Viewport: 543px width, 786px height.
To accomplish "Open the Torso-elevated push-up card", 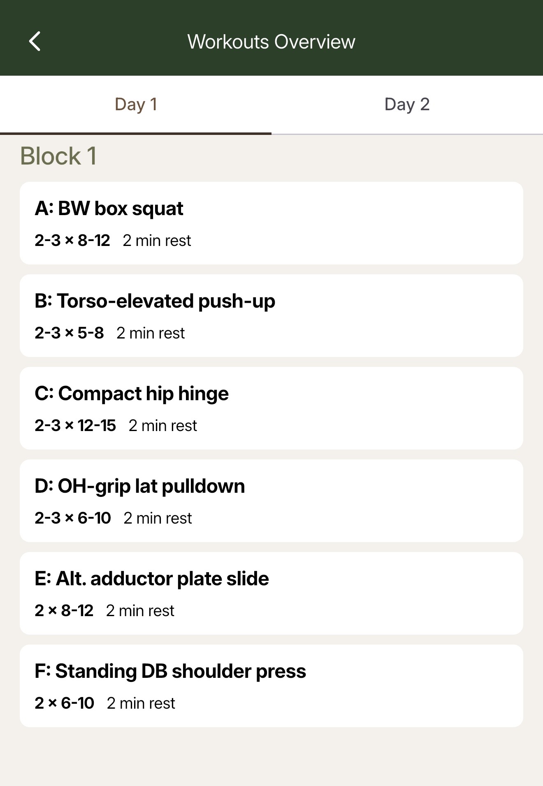I will (271, 316).
